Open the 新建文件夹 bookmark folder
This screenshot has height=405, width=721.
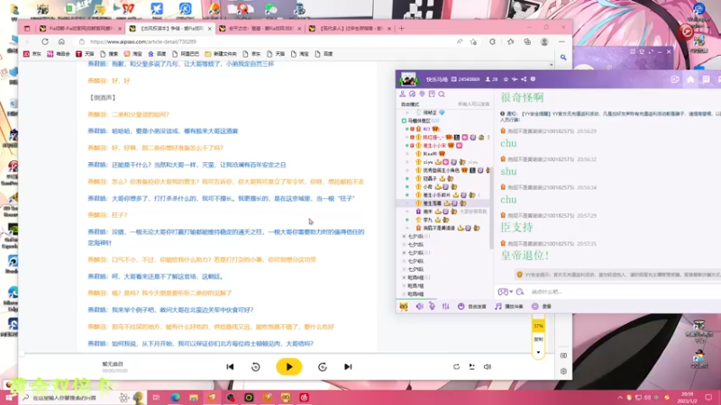pyautogui.click(x=221, y=54)
